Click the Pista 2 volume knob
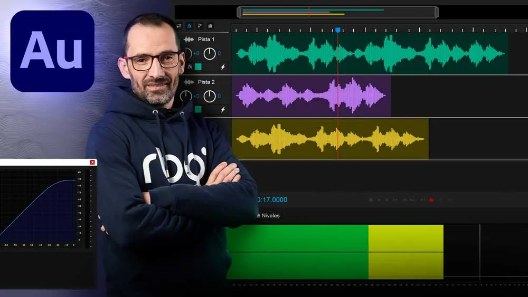528x297 pixels. pyautogui.click(x=186, y=96)
